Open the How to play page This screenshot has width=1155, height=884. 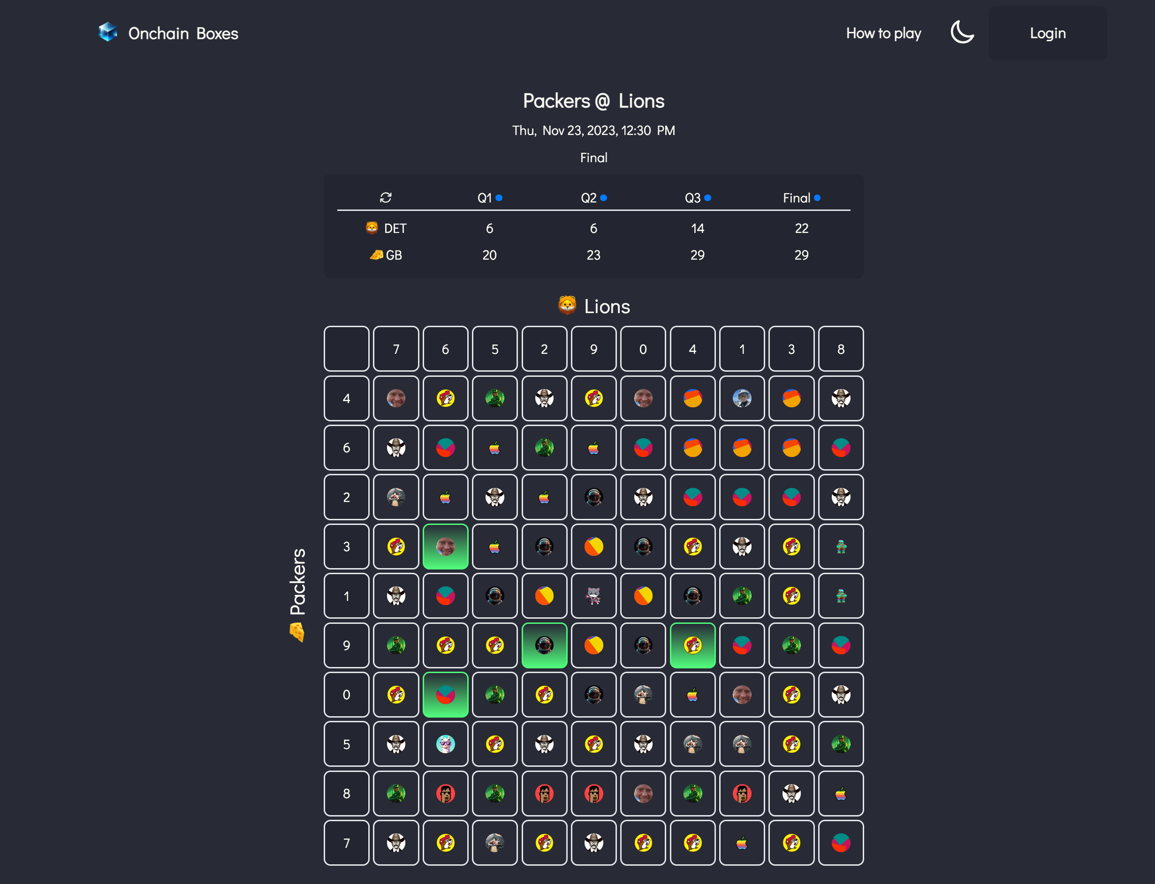(883, 33)
